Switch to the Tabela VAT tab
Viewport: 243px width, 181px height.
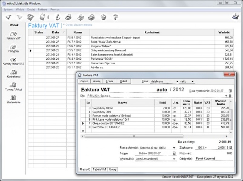pos(100,169)
